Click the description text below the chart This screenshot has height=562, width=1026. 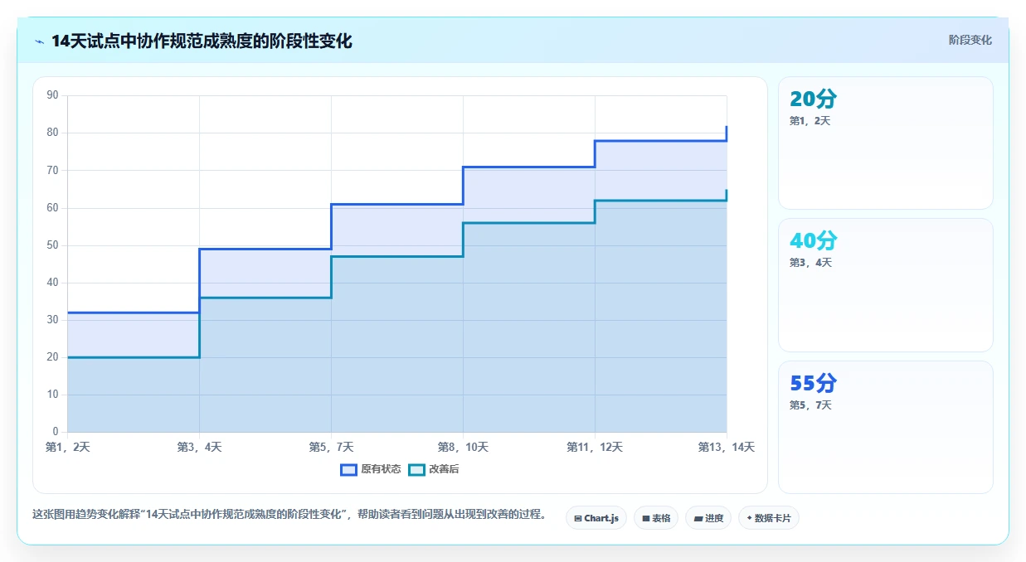289,514
